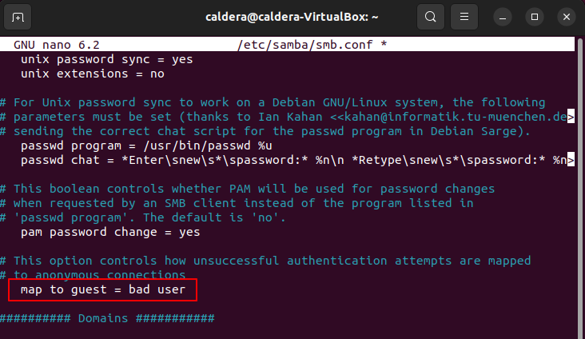Maximize the terminal window

coord(535,16)
